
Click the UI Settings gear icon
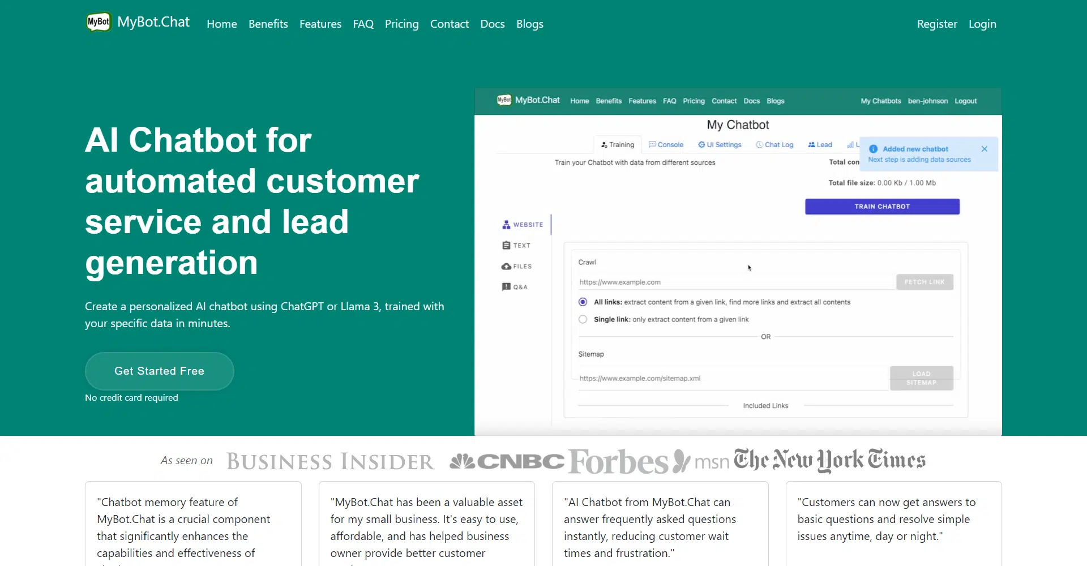pyautogui.click(x=701, y=144)
